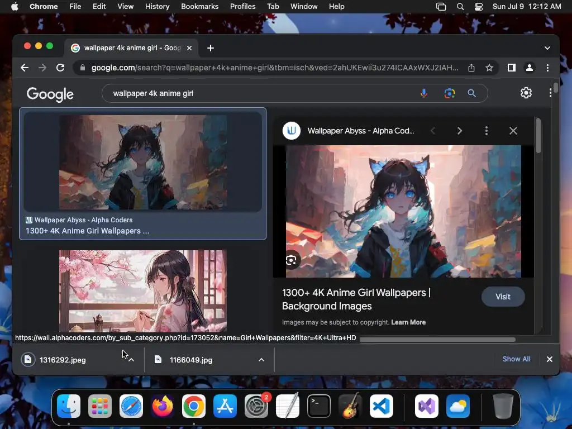The height and width of the screenshot is (429, 572).
Task: Start voice search with microphone icon
Action: [423, 93]
